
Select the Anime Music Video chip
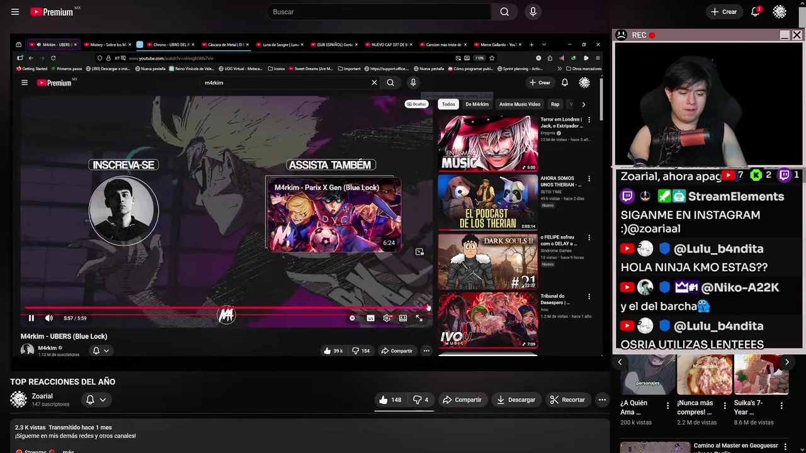pos(519,104)
